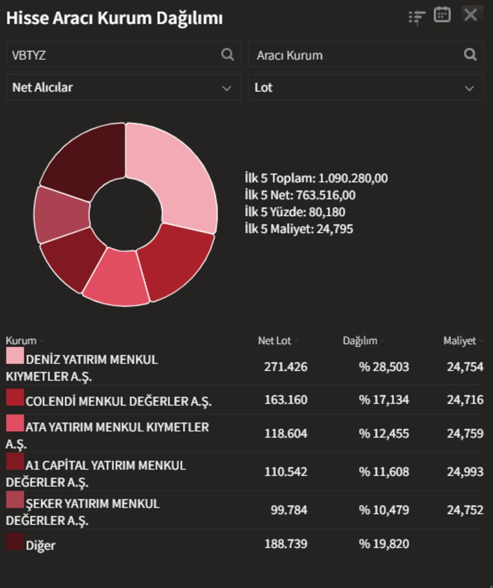Viewport: 493px width, 588px height.
Task: Click the cost value 24,993
Action: point(465,471)
